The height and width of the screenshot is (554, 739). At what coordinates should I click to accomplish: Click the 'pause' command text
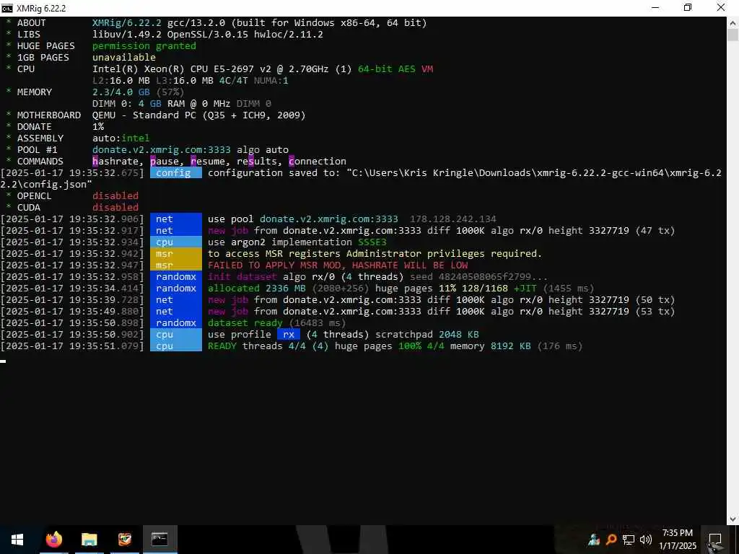(165, 161)
